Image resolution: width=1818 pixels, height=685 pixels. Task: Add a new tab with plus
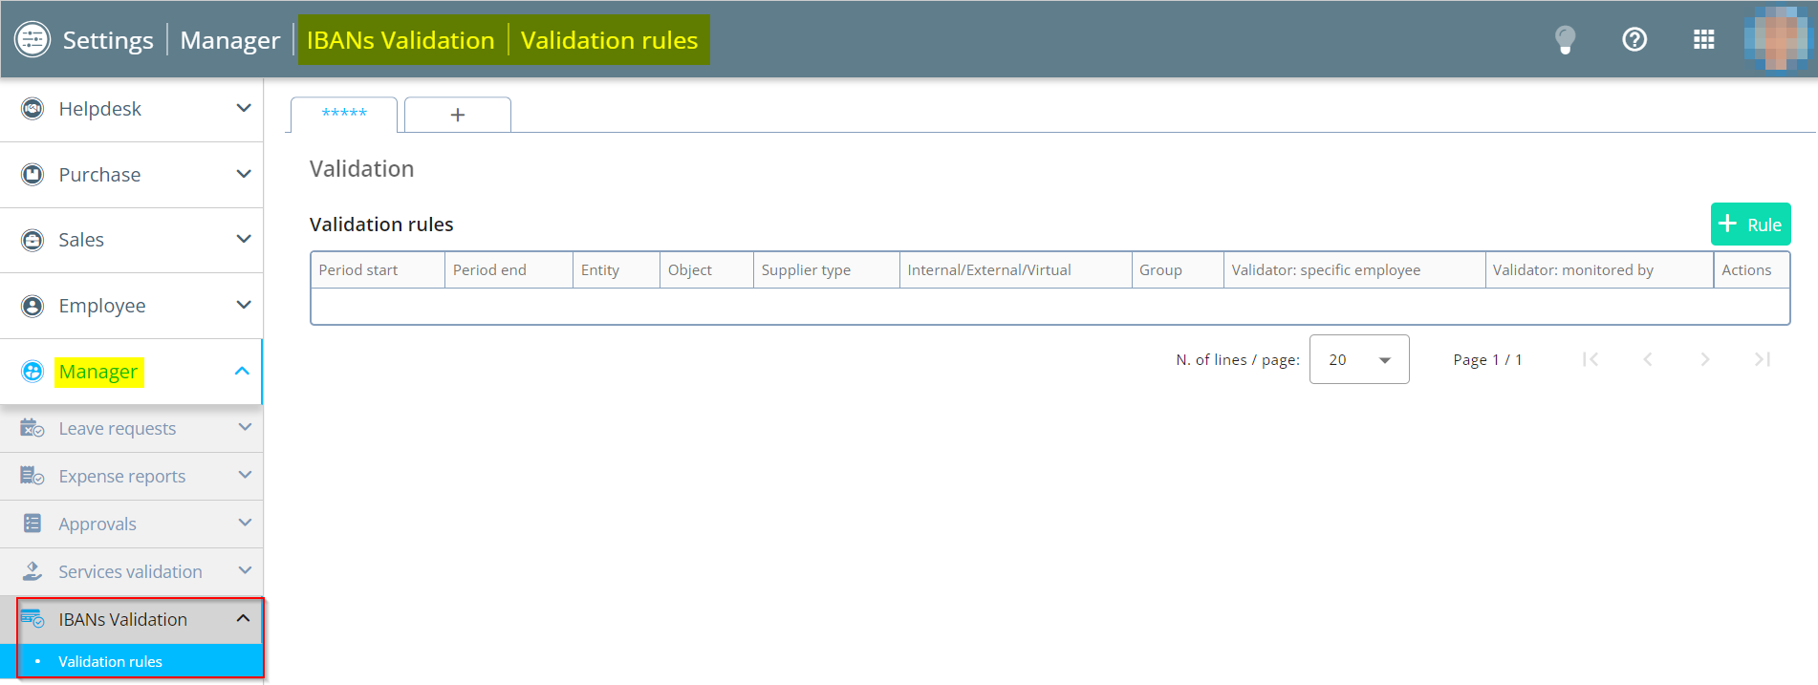point(458,115)
